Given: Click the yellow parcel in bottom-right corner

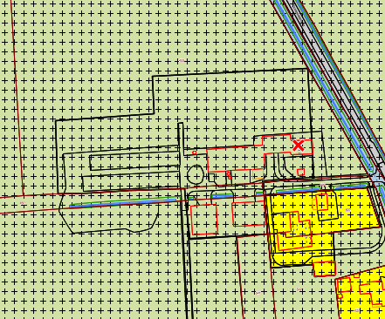Looking at the screenshot, I should [361, 294].
